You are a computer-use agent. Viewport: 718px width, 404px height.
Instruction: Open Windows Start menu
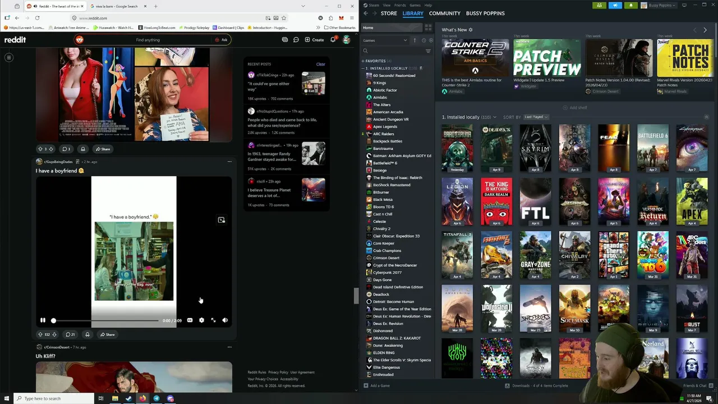(7, 398)
